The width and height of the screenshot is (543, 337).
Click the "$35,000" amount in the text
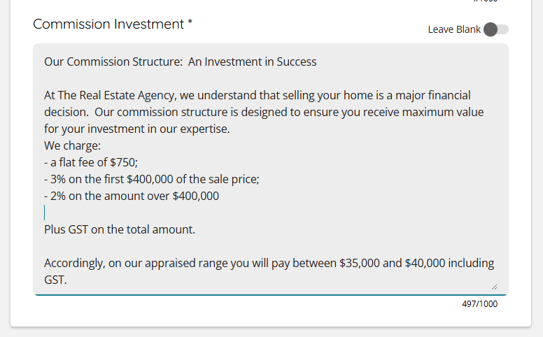[x=360, y=263]
